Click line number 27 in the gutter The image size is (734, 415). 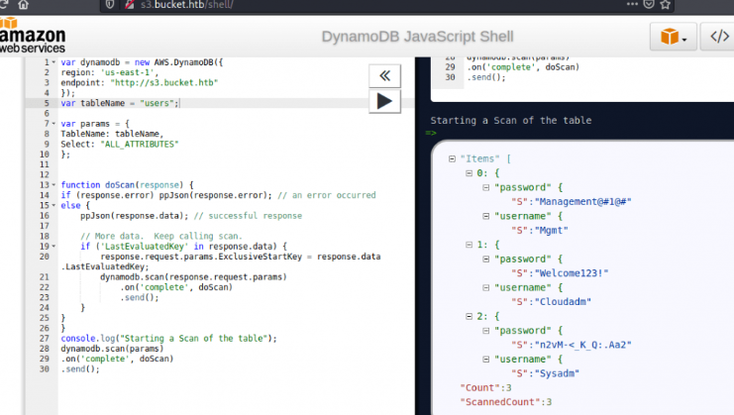coord(44,339)
